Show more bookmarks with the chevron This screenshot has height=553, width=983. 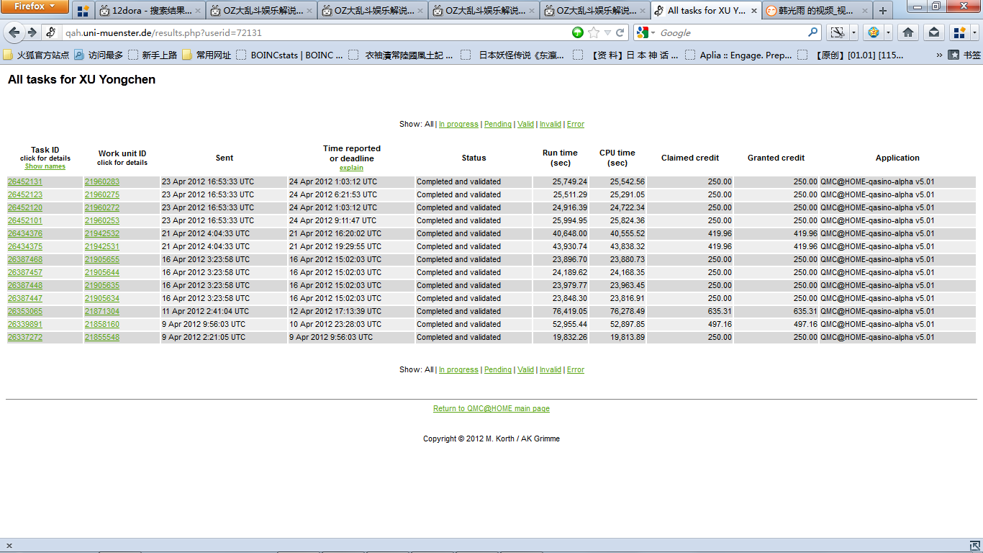click(x=938, y=55)
